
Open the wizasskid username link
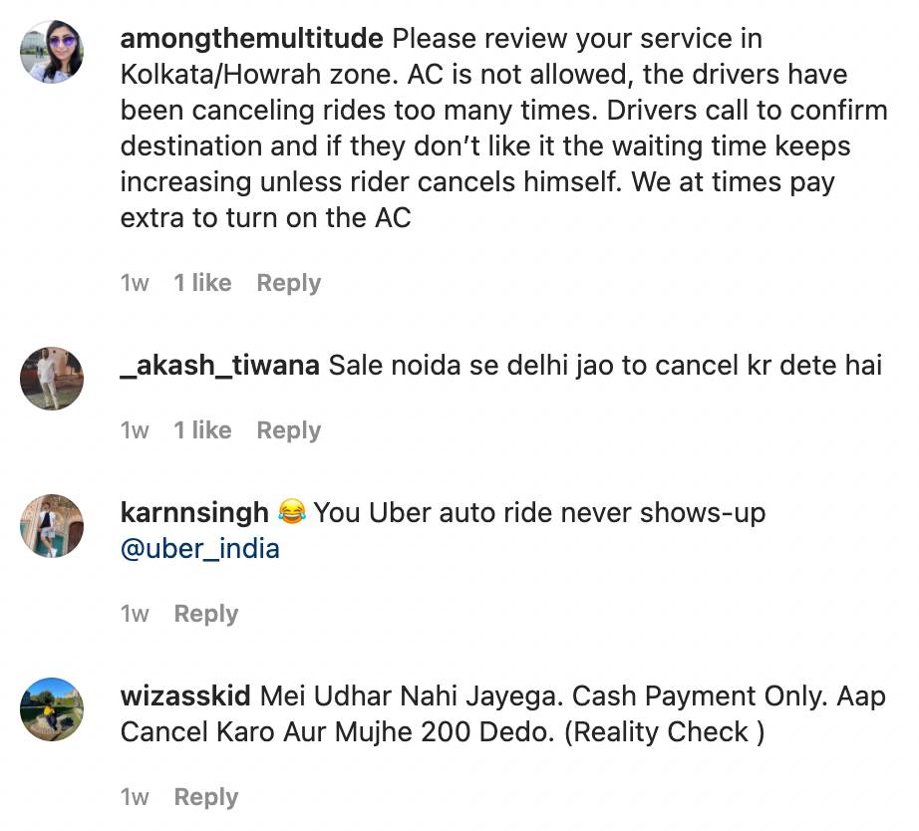185,696
